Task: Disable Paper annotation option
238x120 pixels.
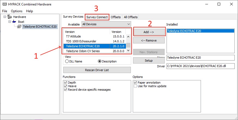Action: pos(135,83)
